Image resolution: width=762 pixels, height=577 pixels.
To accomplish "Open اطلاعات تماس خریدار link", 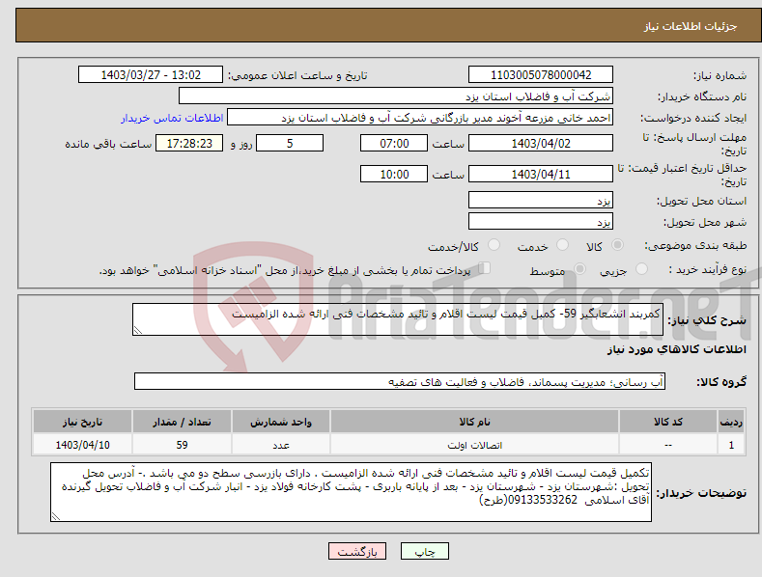I will [x=172, y=118].
